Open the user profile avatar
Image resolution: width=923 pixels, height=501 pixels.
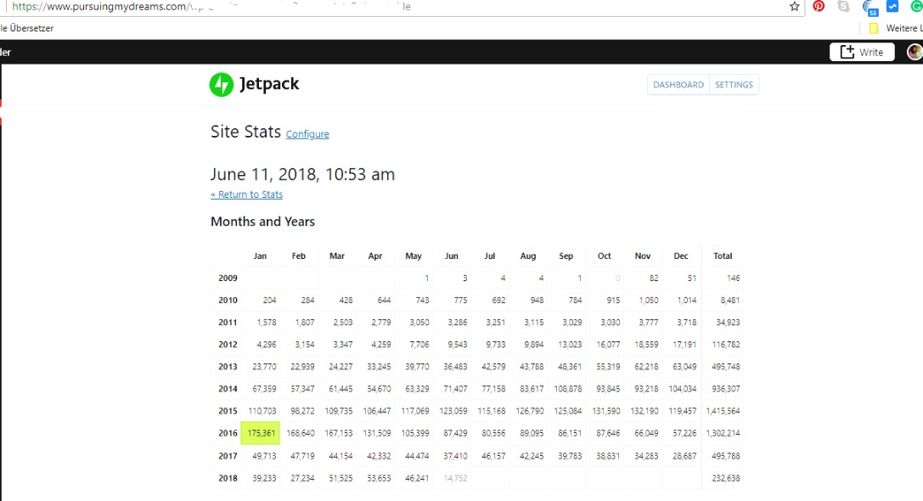click(914, 52)
